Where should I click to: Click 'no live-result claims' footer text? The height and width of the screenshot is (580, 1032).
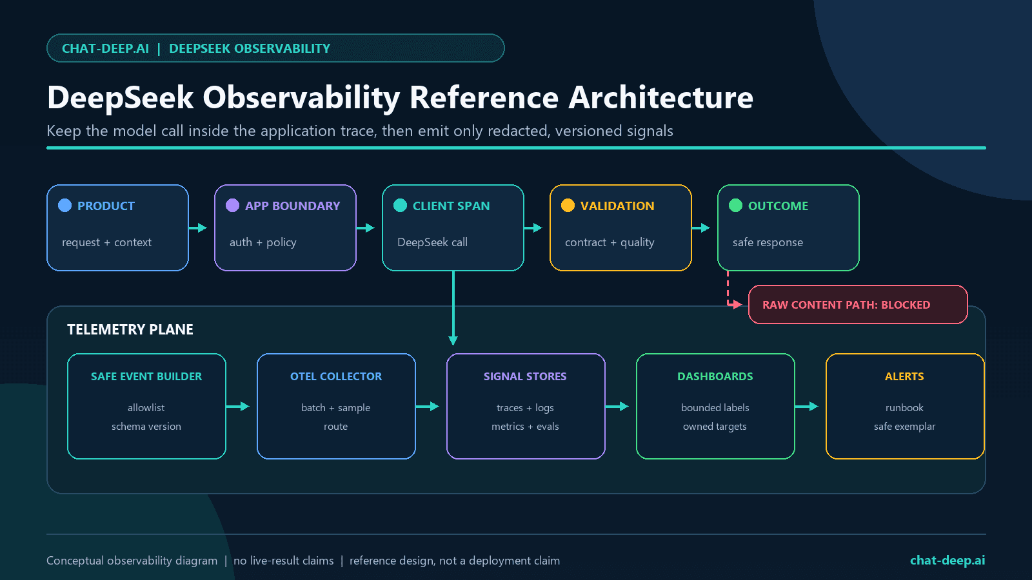(284, 561)
